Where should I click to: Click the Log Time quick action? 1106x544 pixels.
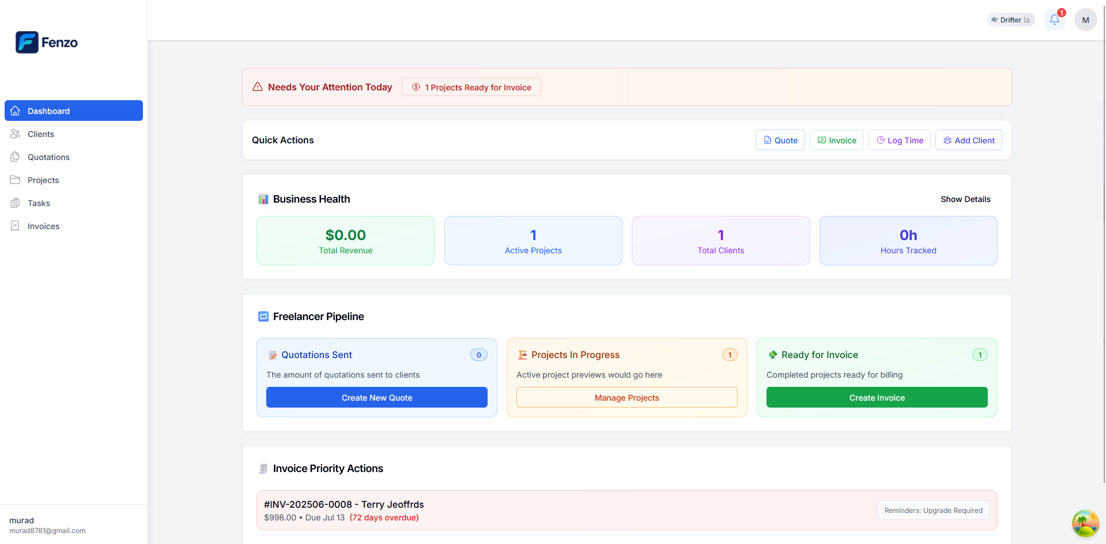(899, 140)
